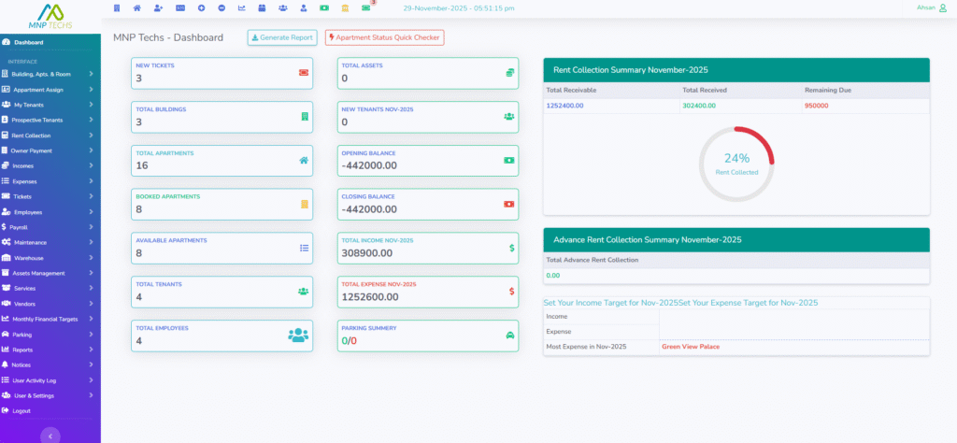The width and height of the screenshot is (957, 443).
Task: Open the green money bill toolbar icon
Action: pos(324,7)
